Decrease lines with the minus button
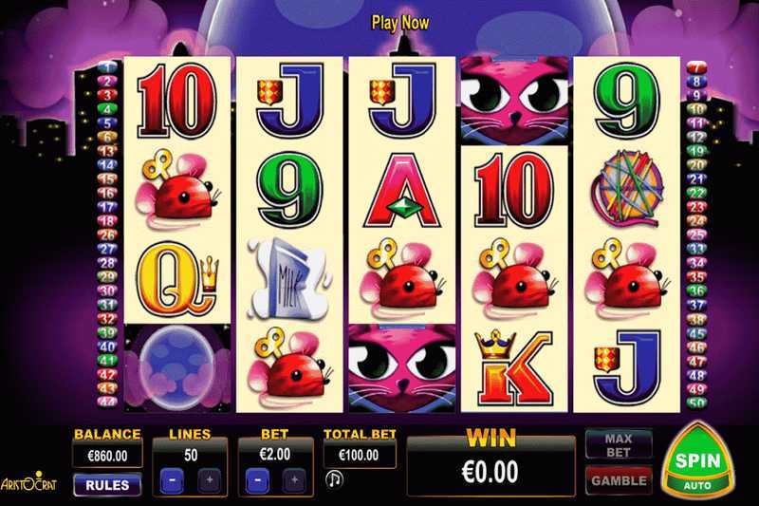This screenshot has height=506, width=759. click(172, 479)
